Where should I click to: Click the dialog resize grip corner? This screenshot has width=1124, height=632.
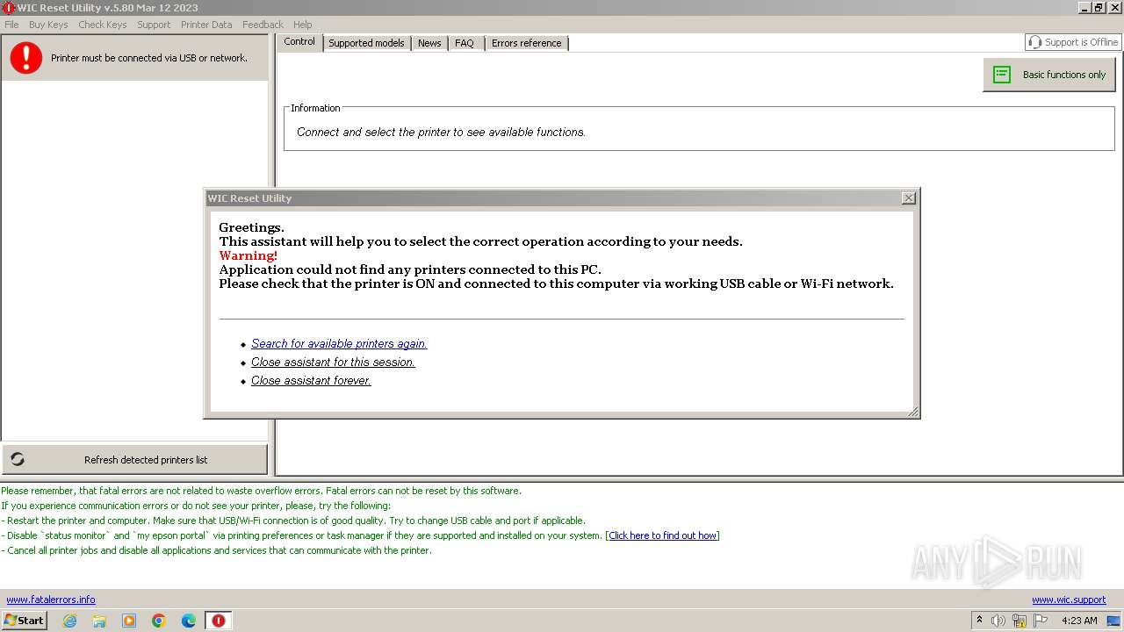913,412
